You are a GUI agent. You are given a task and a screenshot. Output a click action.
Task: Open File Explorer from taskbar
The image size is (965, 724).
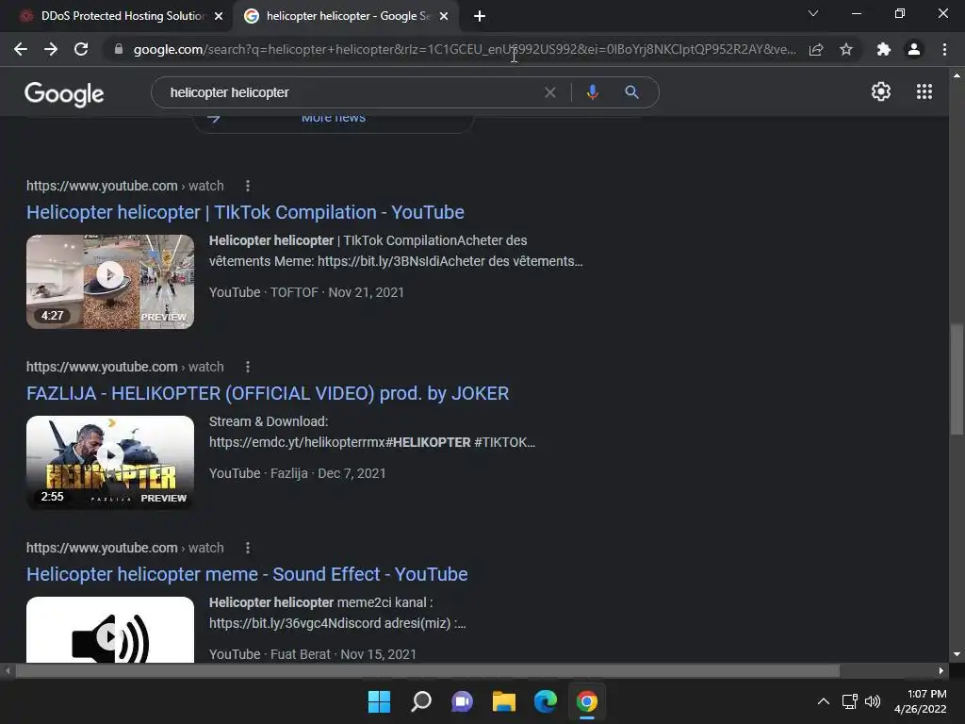tap(503, 701)
